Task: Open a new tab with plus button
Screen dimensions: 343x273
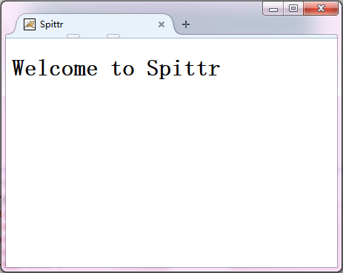Action: click(186, 24)
